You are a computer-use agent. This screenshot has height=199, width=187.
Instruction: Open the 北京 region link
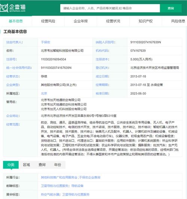coord(44,94)
